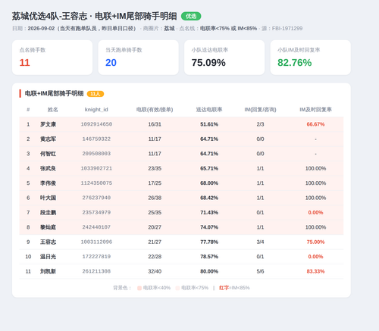Click knight_id 172227819

[x=96, y=257]
